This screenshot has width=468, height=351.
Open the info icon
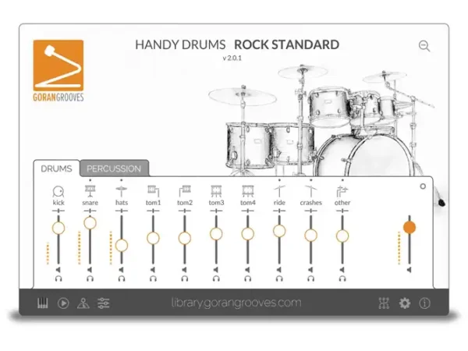424,303
